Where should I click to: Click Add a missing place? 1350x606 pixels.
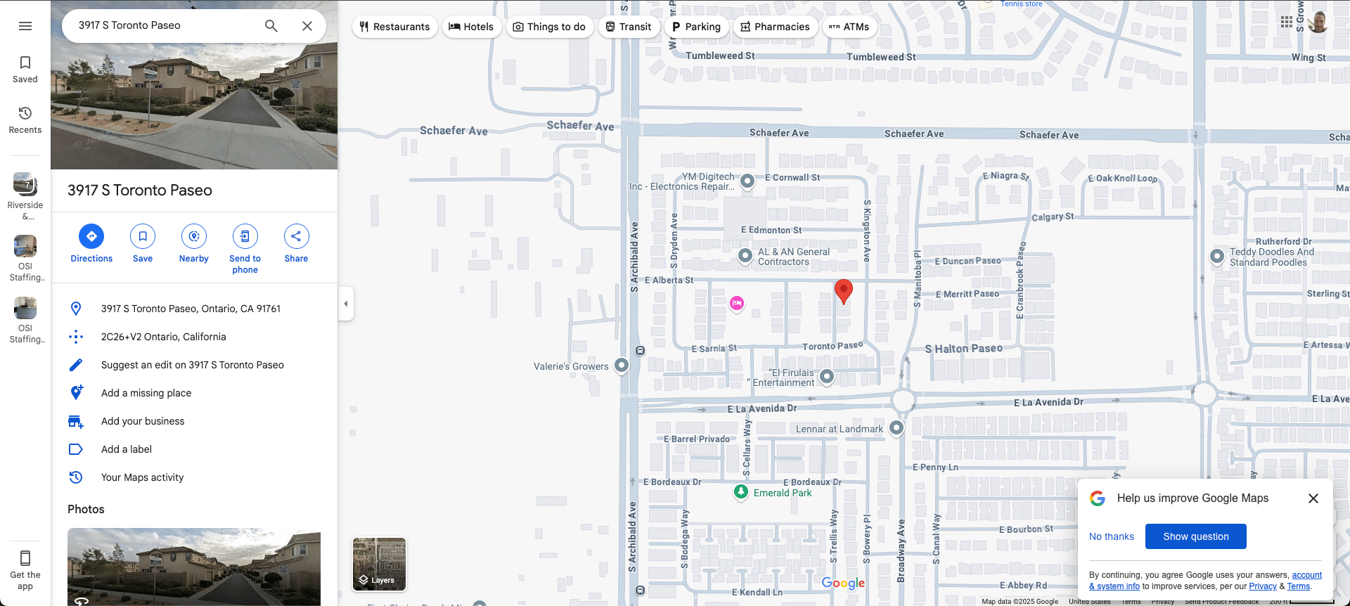click(x=146, y=393)
